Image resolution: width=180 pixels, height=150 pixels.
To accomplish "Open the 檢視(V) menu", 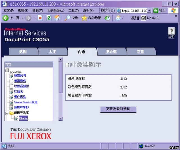I will click(38, 11).
